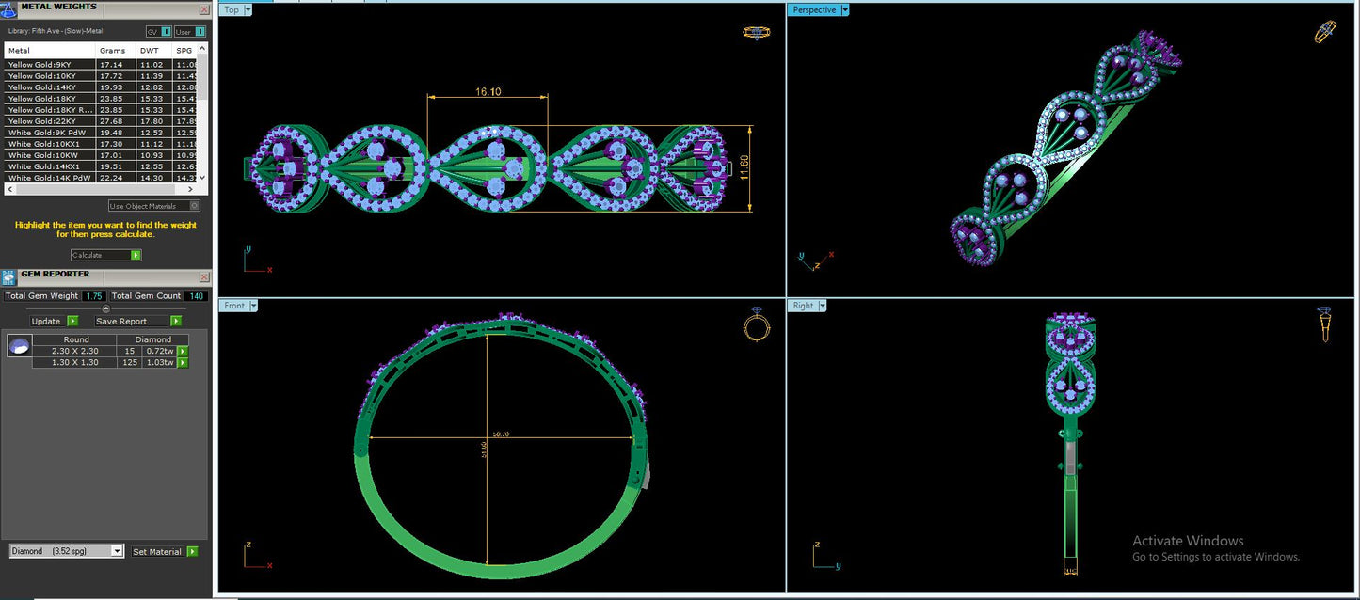This screenshot has width=1360, height=600.
Task: Select the White Gold:10KX1 row
Action: tap(101, 144)
